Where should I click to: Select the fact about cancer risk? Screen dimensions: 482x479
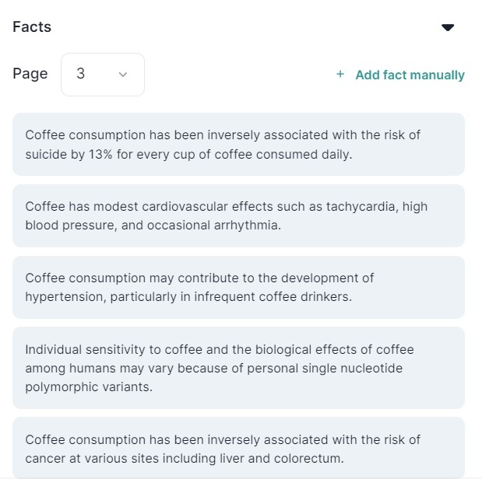pos(238,449)
